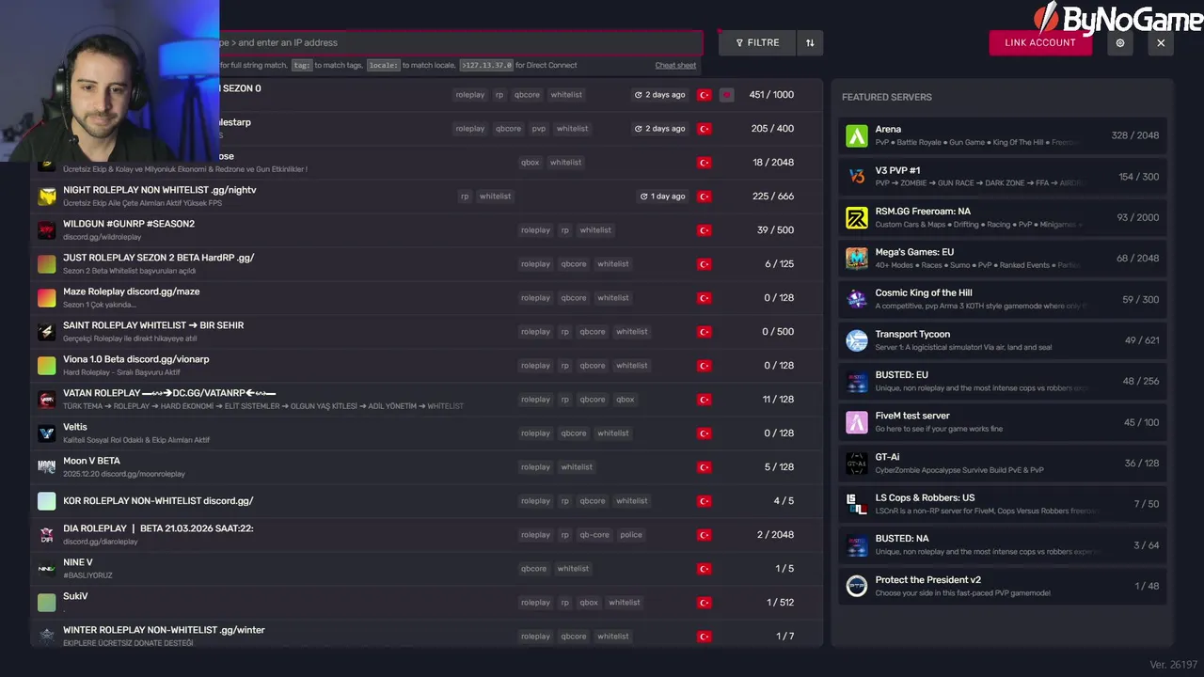Screen dimensions: 1204x677
Task: Click the Veltis server icon
Action: [x=47, y=433]
